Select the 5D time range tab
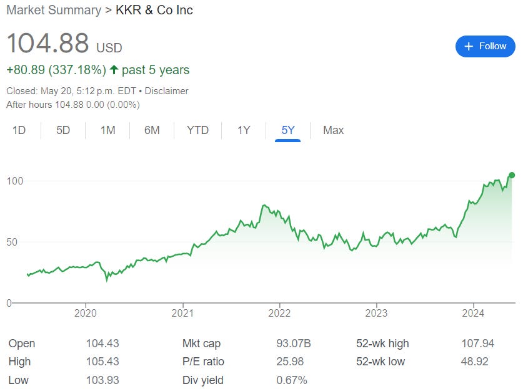The width and height of the screenshot is (523, 389). coord(63,130)
